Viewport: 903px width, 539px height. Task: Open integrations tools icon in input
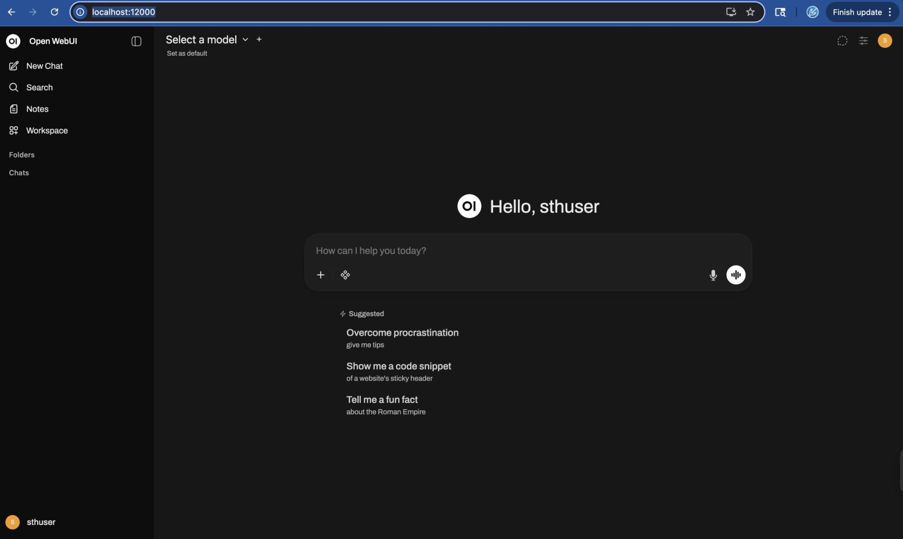click(x=345, y=275)
